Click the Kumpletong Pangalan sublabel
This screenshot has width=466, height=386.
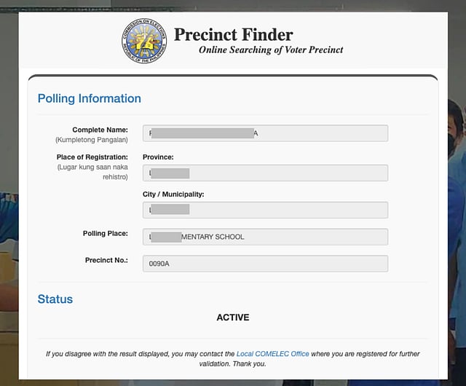[x=92, y=139]
